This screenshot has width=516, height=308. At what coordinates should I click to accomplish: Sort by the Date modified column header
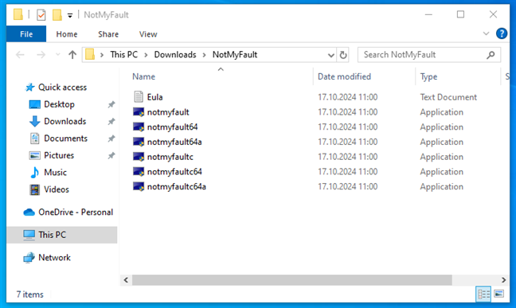click(x=344, y=76)
